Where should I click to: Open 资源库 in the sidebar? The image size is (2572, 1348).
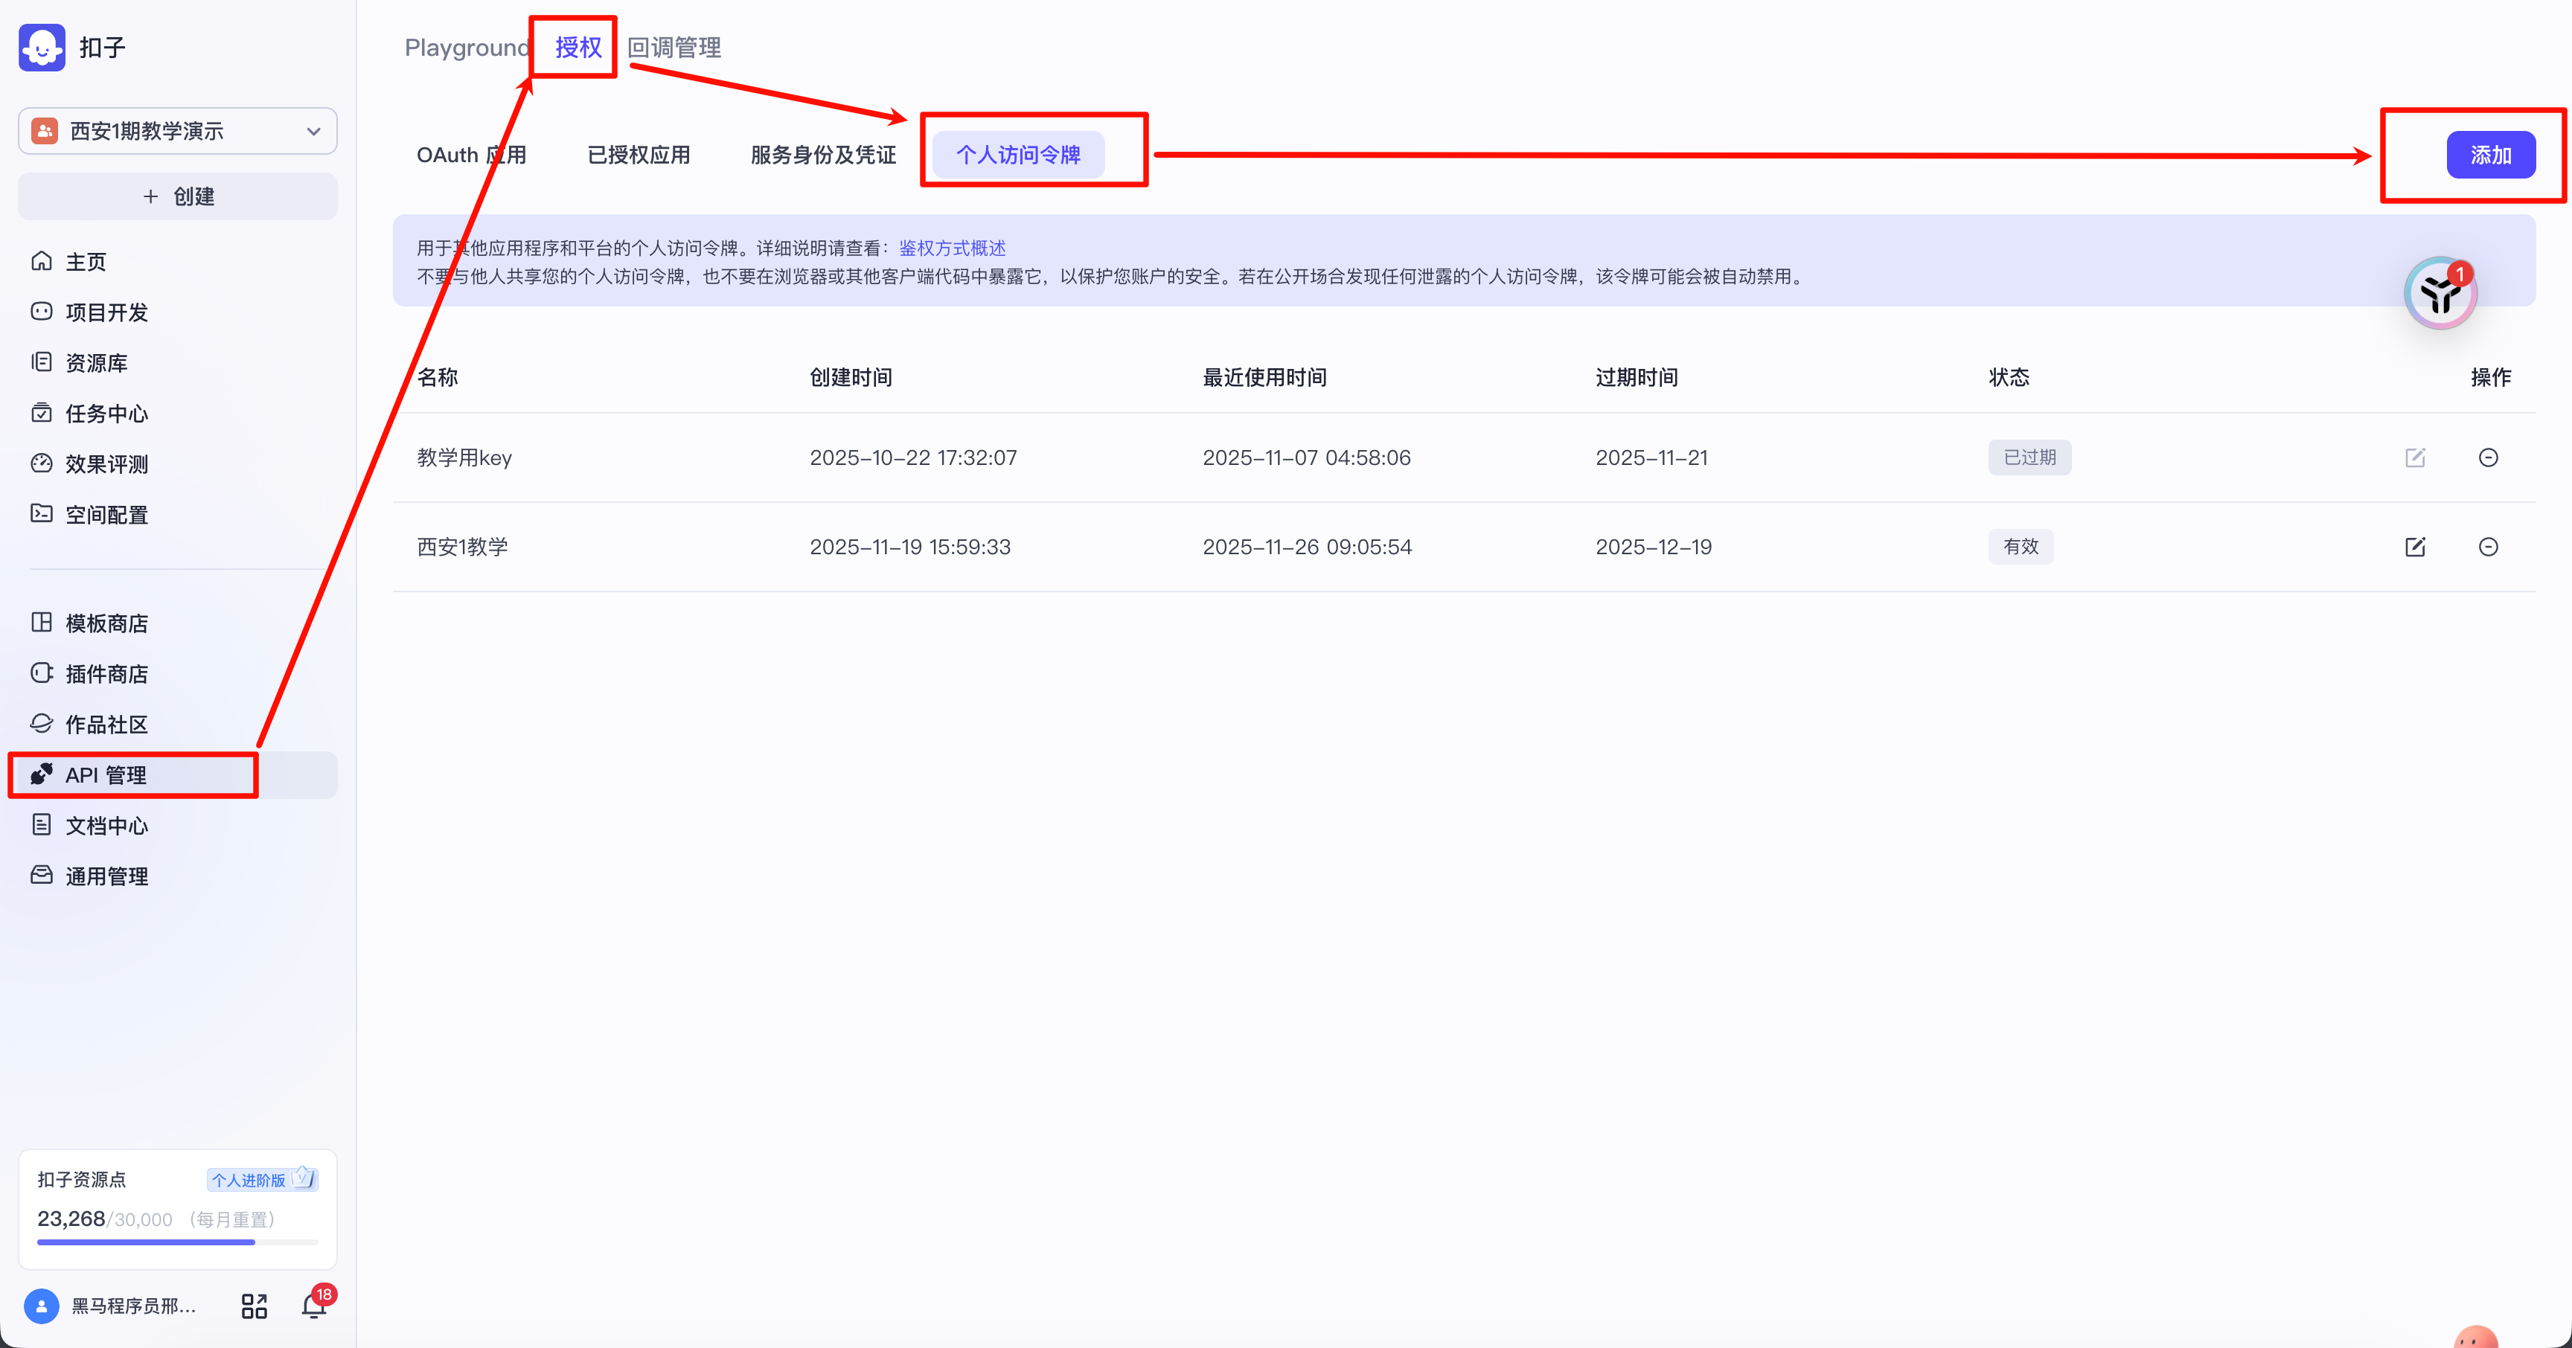point(178,362)
